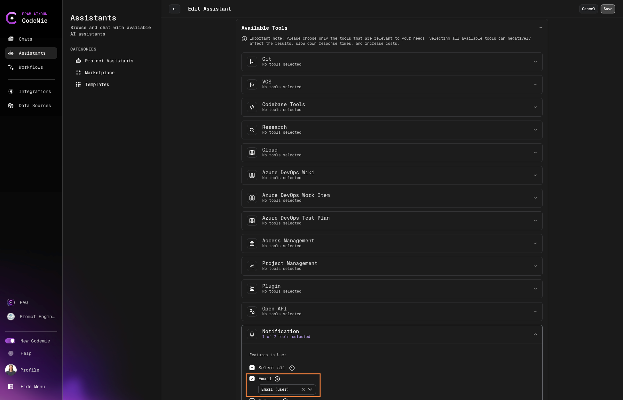Click the Notification bell icon
The height and width of the screenshot is (400, 623).
tap(252, 334)
